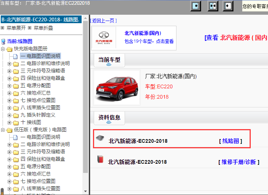Click 包含19个车型，点击查看 link

click(x=149, y=41)
